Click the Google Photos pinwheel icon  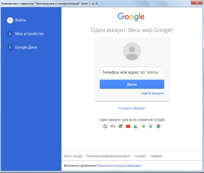pos(143,126)
